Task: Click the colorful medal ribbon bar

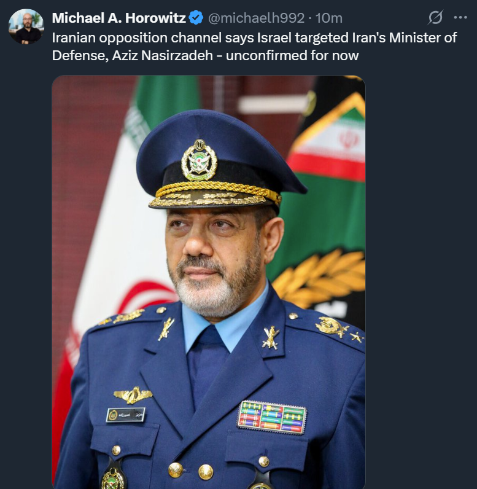Action: (271, 418)
